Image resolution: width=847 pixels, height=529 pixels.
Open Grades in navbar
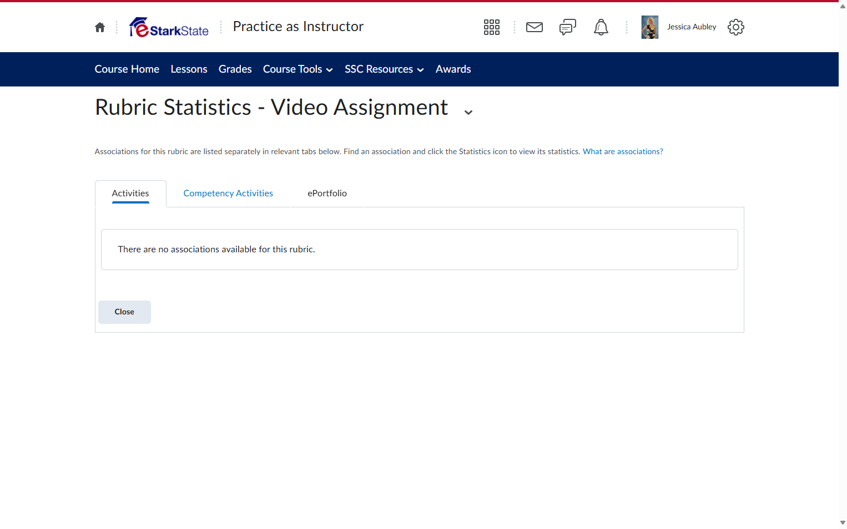[235, 69]
